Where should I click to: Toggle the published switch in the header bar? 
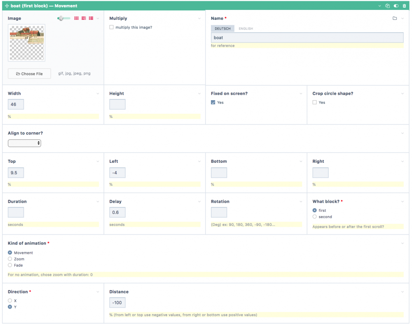396,6
